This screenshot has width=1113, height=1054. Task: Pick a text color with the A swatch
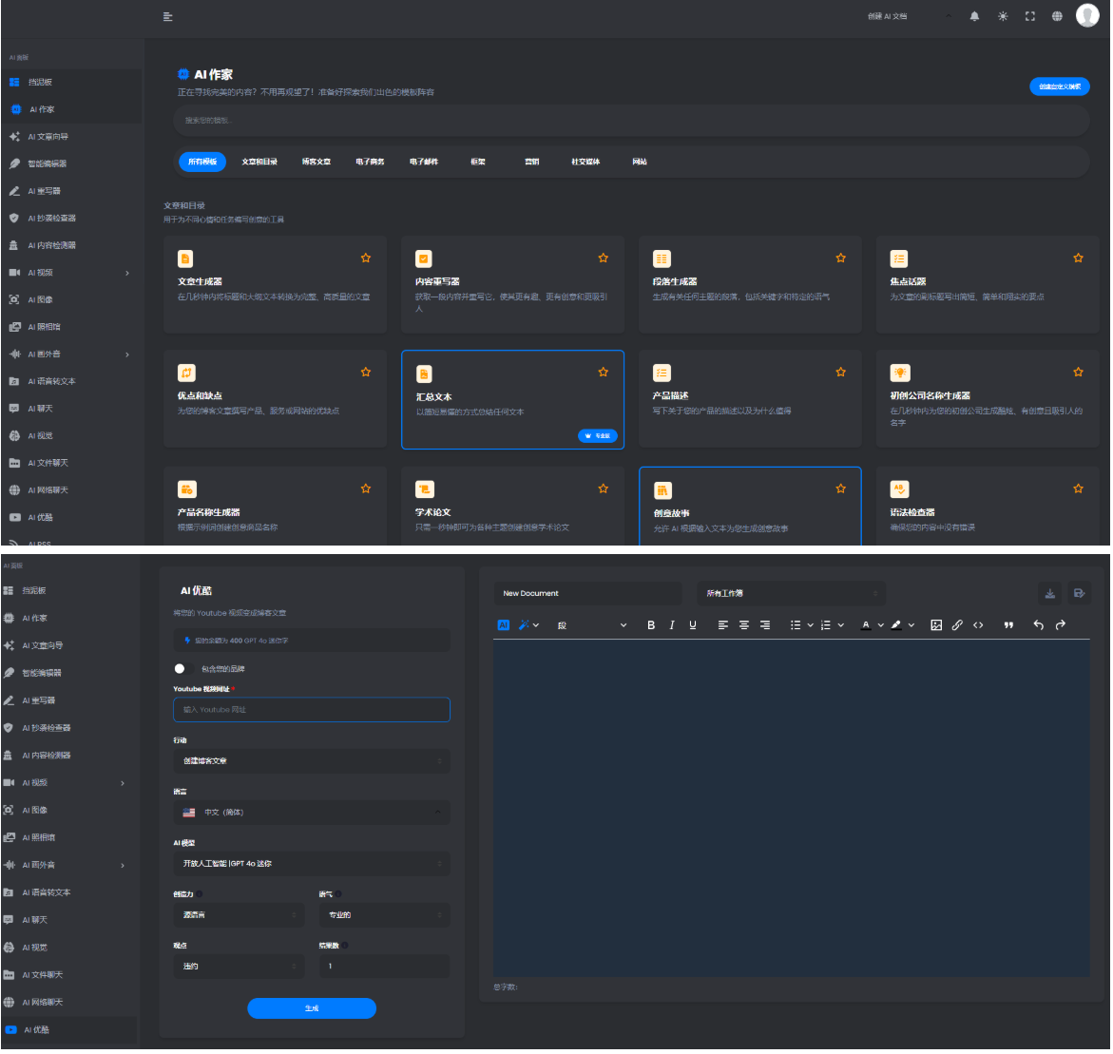click(x=866, y=625)
